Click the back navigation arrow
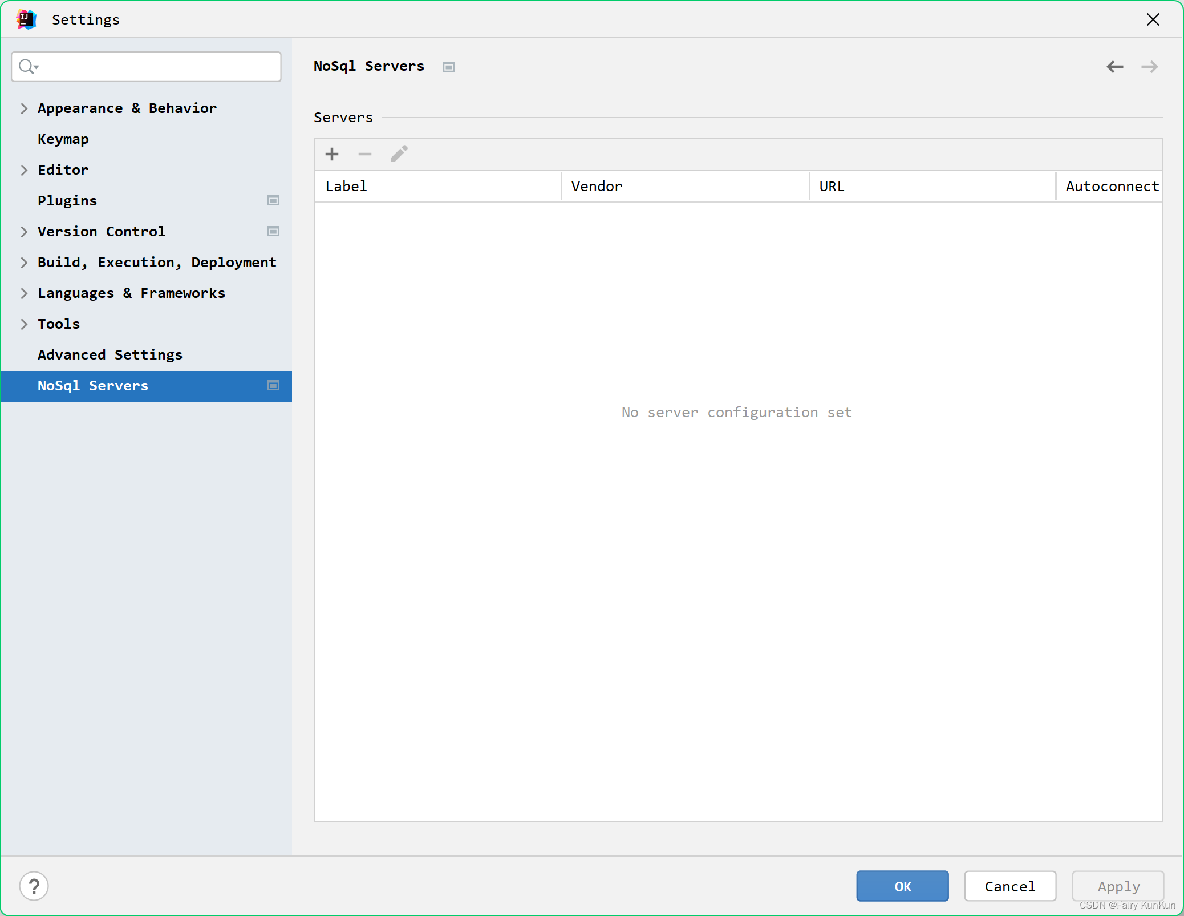Image resolution: width=1184 pixels, height=916 pixels. point(1114,67)
